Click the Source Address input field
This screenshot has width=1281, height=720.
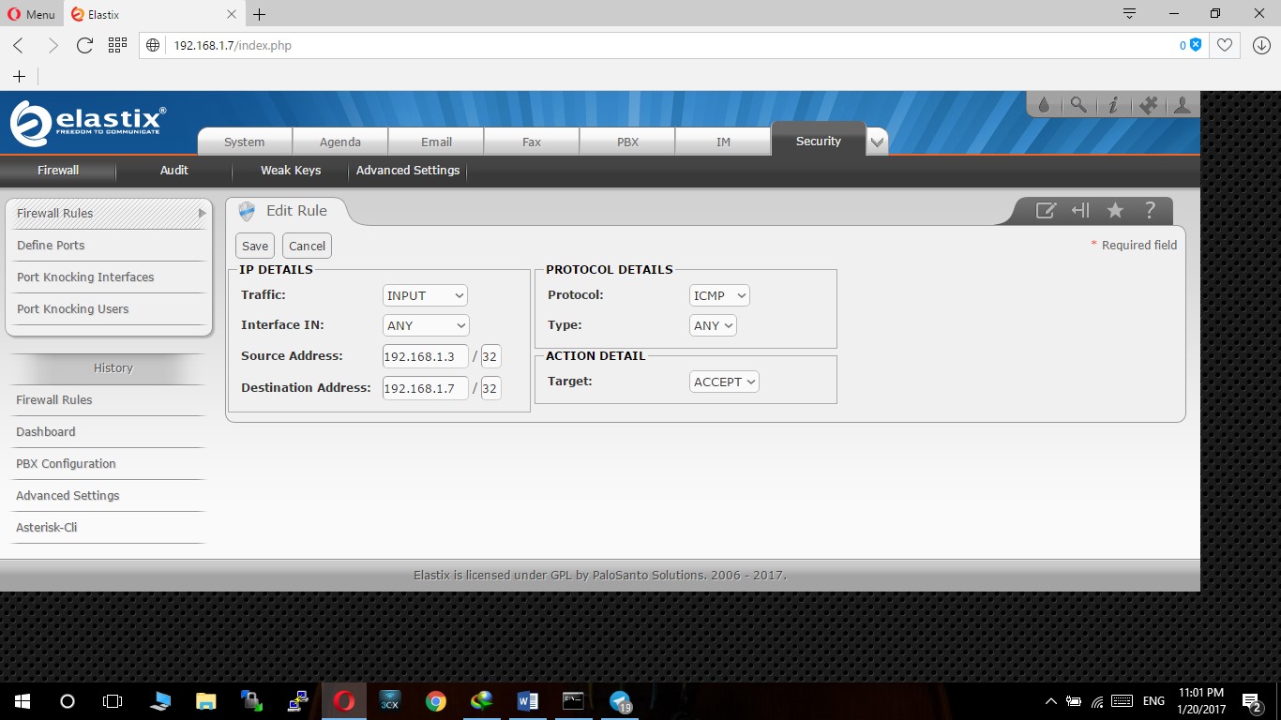[x=425, y=356]
